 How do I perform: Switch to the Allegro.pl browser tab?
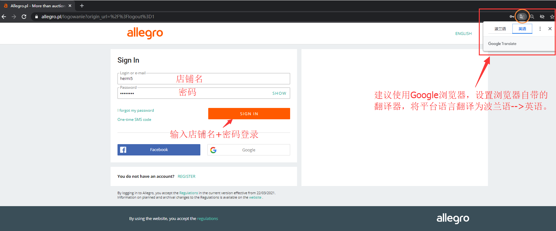38,6
